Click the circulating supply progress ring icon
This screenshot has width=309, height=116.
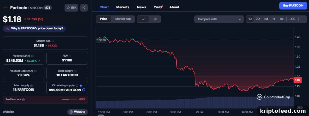tap(84, 90)
